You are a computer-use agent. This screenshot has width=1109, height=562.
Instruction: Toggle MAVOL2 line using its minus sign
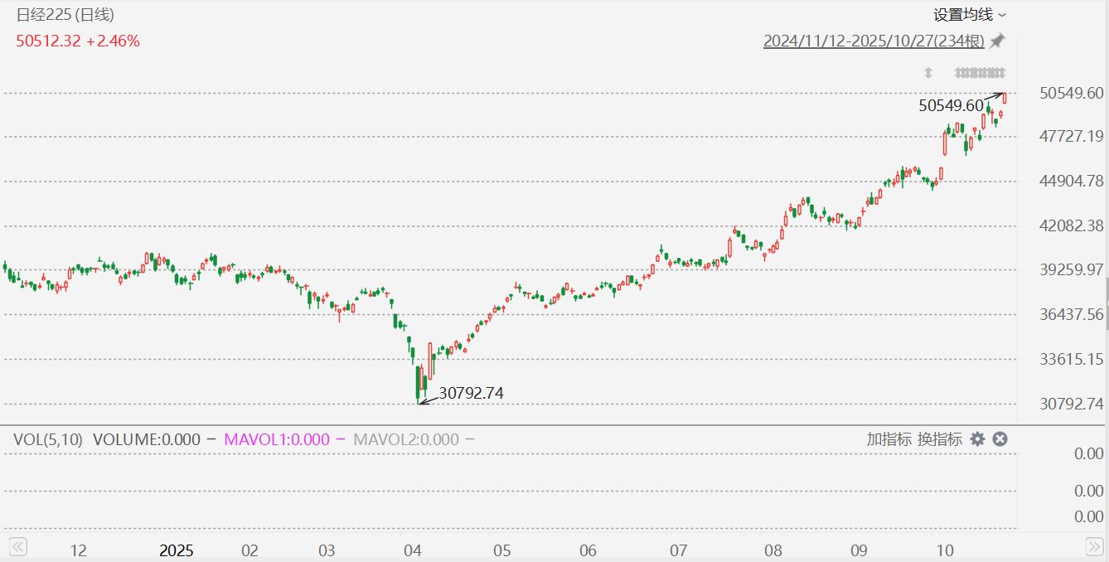click(x=470, y=439)
